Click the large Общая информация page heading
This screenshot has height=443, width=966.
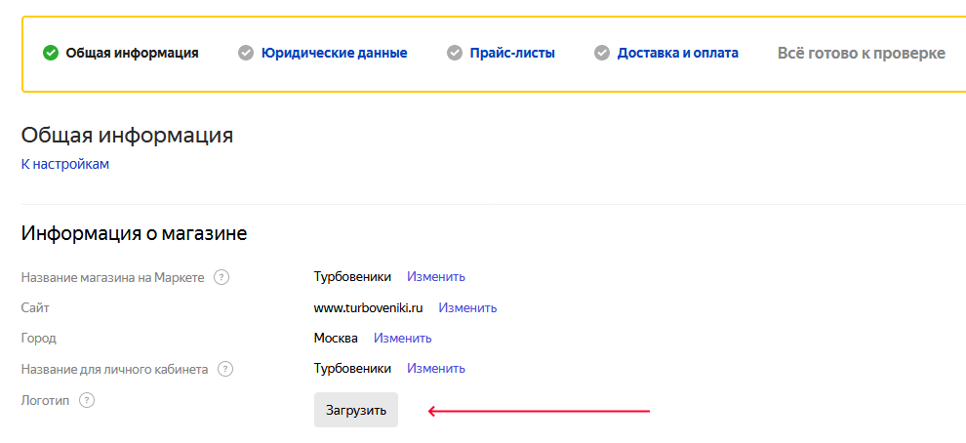coord(128,135)
